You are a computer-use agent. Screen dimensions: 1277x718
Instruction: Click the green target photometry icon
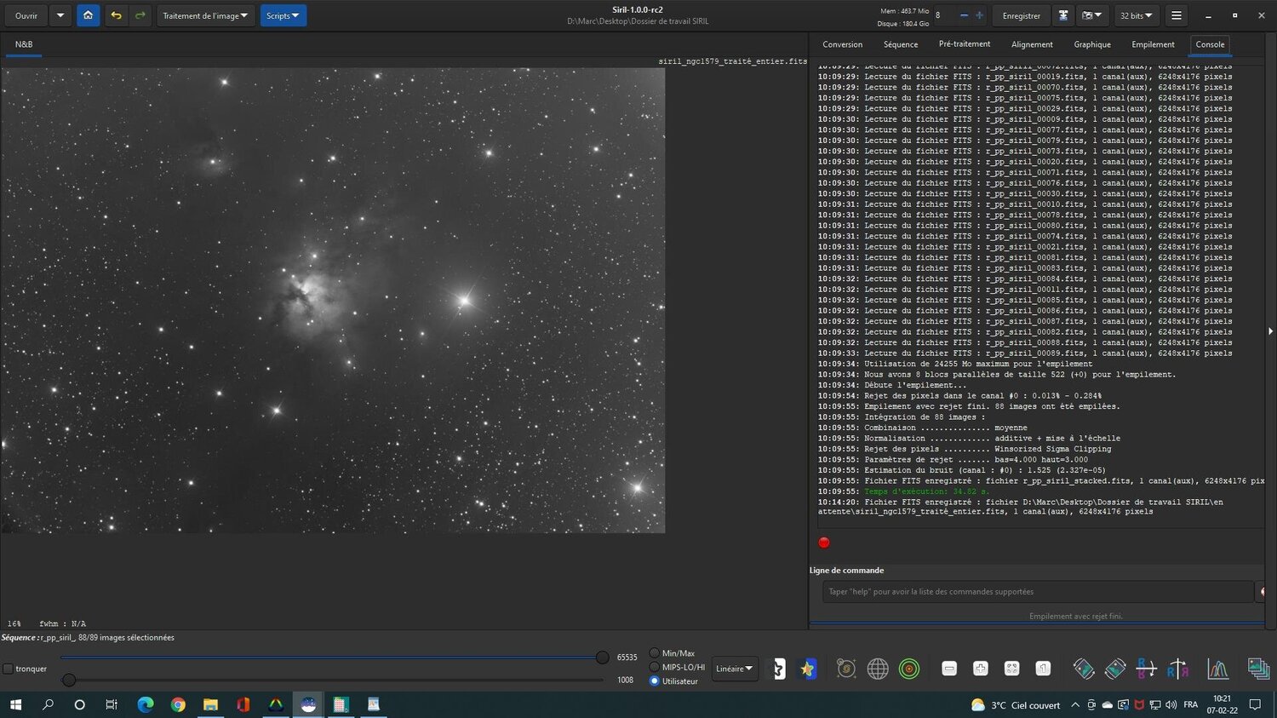[909, 669]
